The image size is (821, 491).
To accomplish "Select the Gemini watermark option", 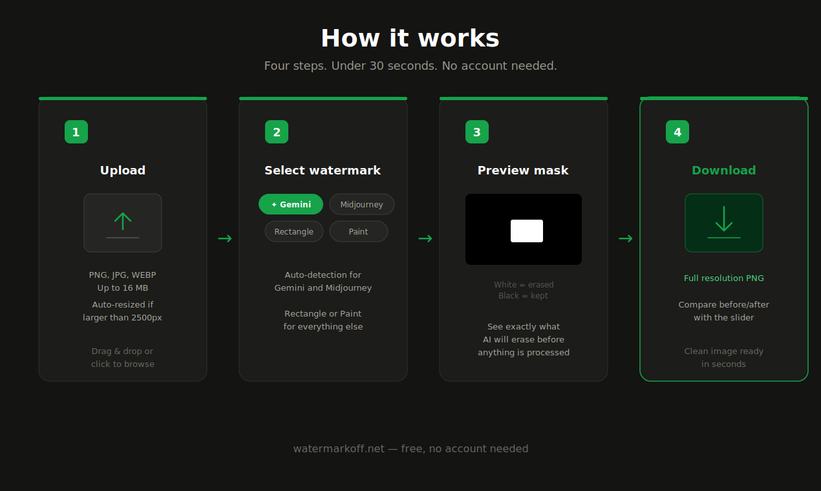I will point(291,204).
